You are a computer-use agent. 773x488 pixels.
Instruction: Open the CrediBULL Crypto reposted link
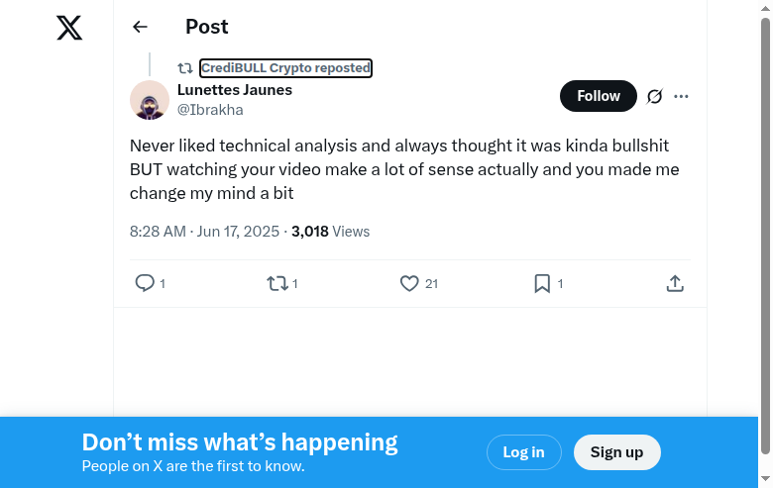285,68
